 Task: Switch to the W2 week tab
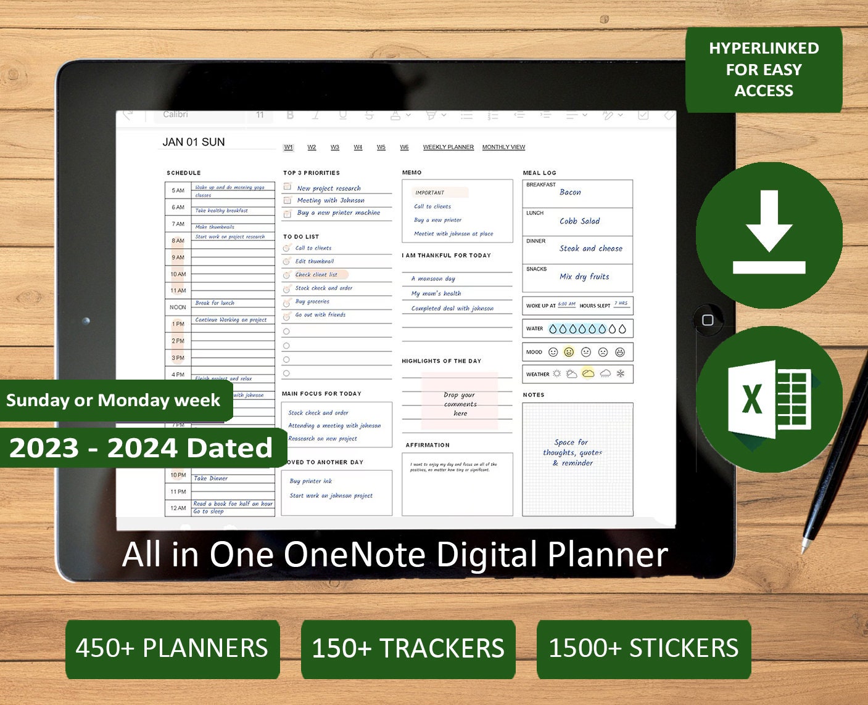[x=311, y=147]
